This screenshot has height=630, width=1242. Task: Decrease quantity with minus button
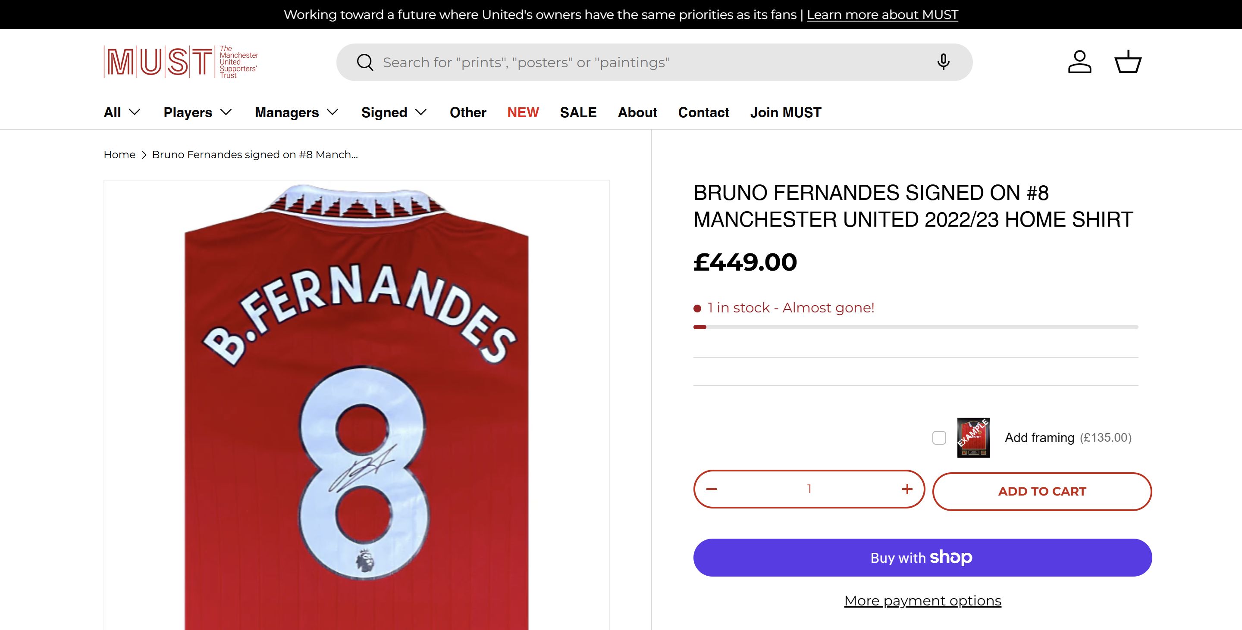click(x=712, y=489)
